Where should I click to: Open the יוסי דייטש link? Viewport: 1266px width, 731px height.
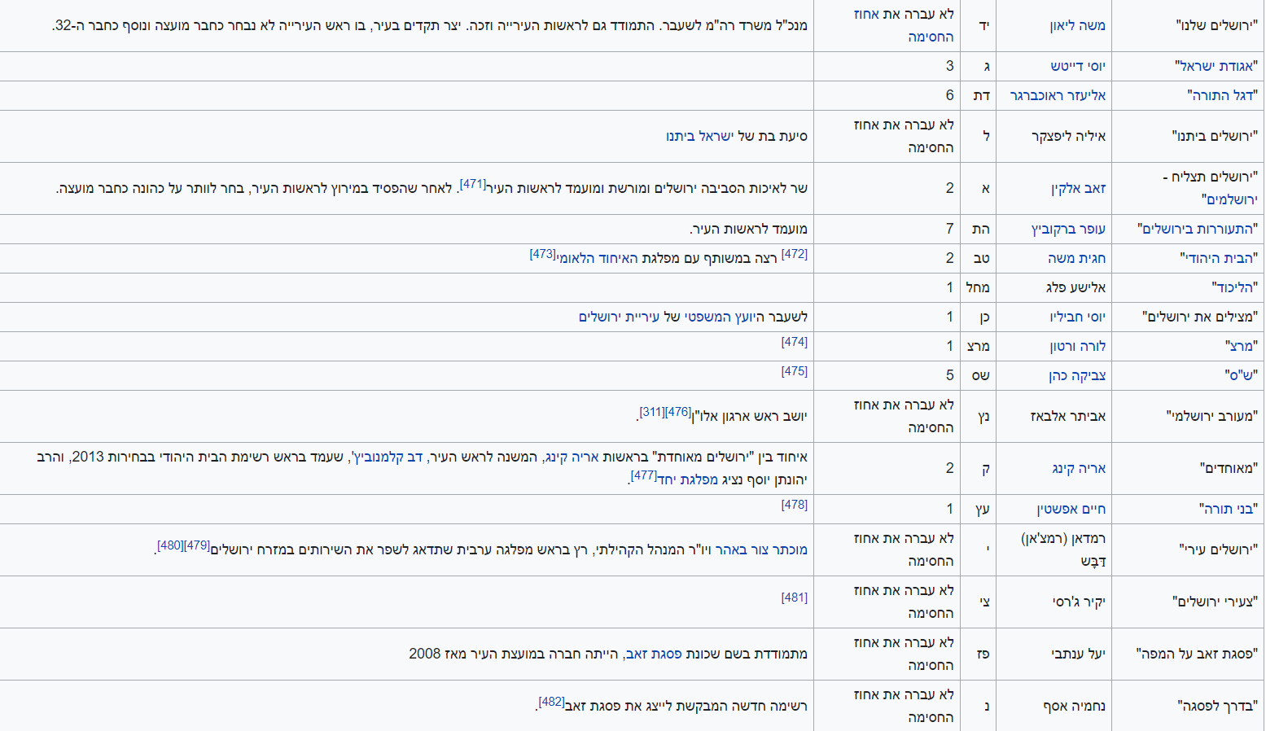pos(1077,67)
